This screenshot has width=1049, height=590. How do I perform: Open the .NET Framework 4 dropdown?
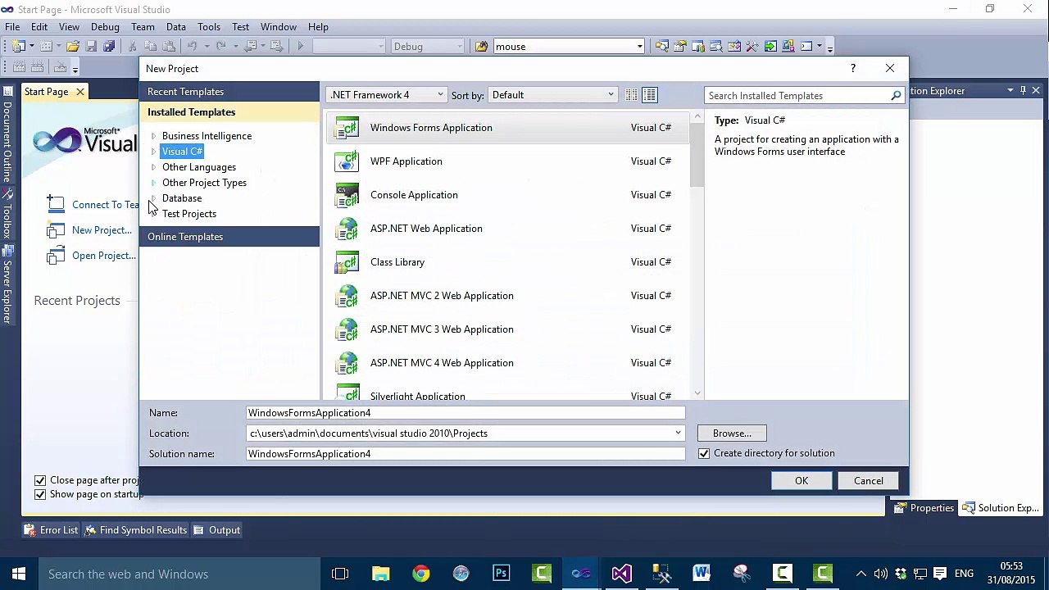(x=387, y=95)
